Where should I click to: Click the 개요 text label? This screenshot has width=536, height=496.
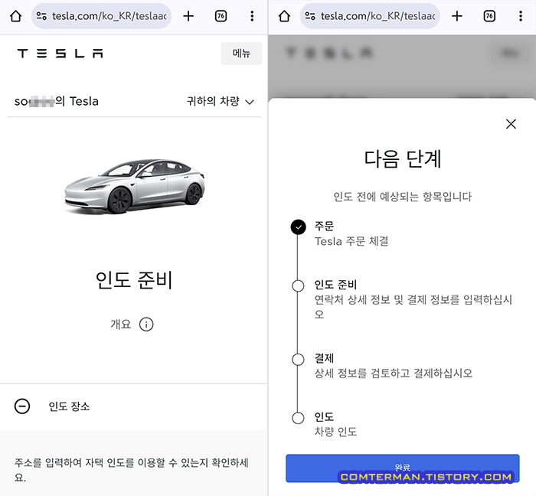120,325
